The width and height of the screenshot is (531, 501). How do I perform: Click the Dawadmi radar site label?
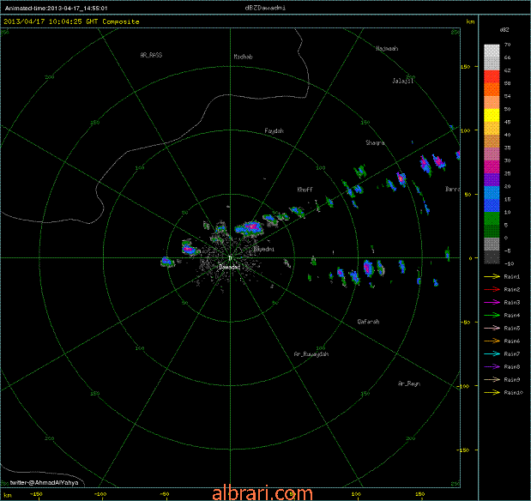(x=229, y=268)
